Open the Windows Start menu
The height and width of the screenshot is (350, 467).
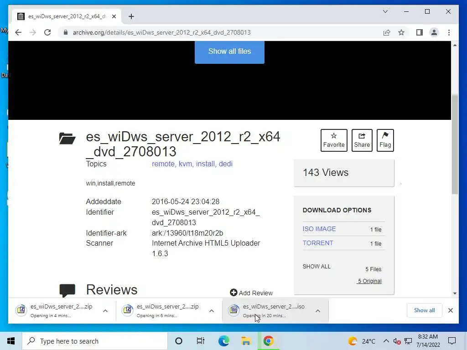coord(11,341)
